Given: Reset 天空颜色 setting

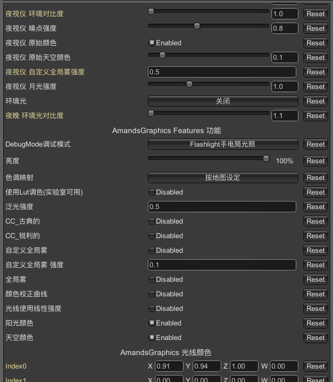Looking at the screenshot, I should coord(316,338).
